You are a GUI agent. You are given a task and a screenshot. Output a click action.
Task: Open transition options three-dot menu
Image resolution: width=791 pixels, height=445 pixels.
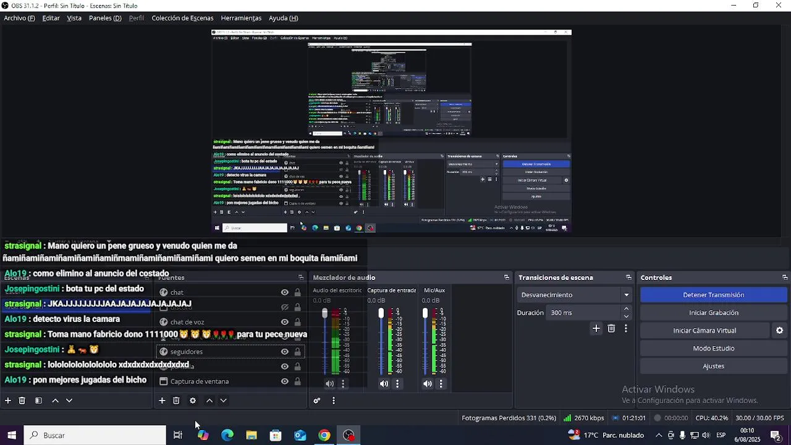pos(626,329)
